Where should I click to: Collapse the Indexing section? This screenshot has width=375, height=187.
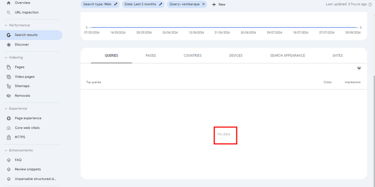(x=6, y=57)
